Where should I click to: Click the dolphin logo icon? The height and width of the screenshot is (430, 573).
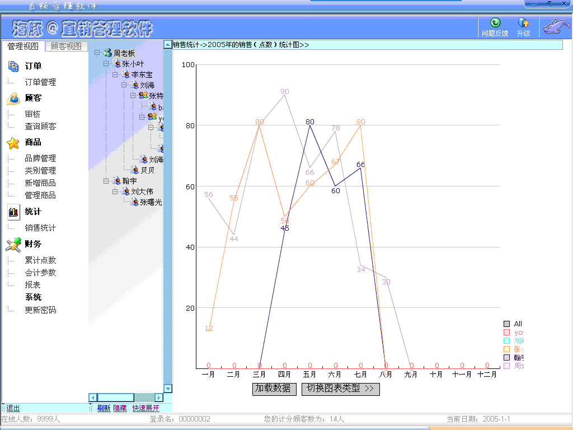(556, 27)
